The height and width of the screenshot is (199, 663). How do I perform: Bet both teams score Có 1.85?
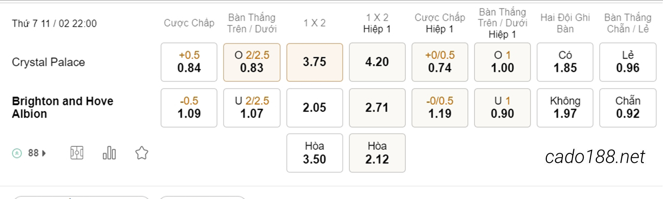[565, 62]
